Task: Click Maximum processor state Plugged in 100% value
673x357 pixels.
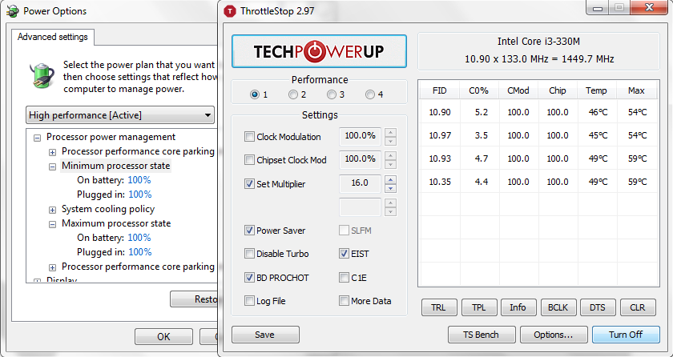Action: (x=140, y=252)
